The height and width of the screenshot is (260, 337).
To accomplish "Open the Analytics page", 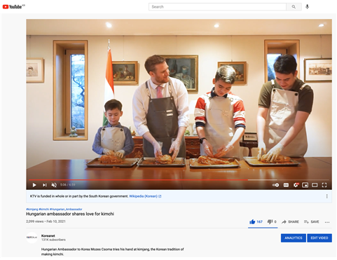I will tap(294, 238).
